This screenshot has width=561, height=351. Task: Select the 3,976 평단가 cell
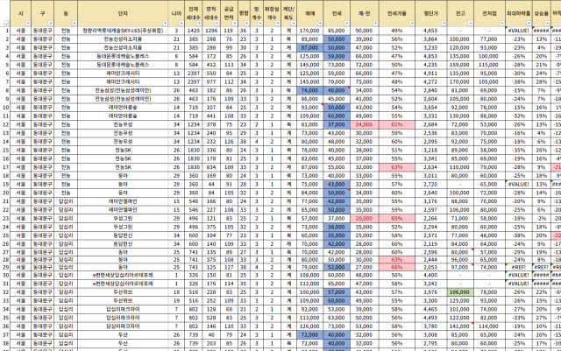coord(430,292)
